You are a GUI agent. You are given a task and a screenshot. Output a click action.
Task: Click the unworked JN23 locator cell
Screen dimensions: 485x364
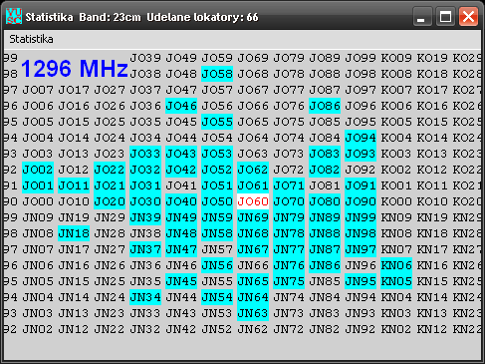pos(110,313)
